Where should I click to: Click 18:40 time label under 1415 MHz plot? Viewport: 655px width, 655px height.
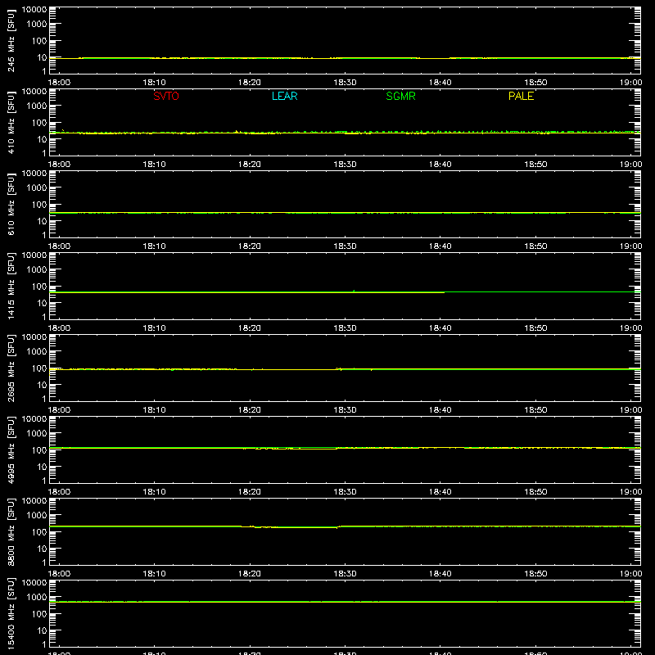pos(440,328)
